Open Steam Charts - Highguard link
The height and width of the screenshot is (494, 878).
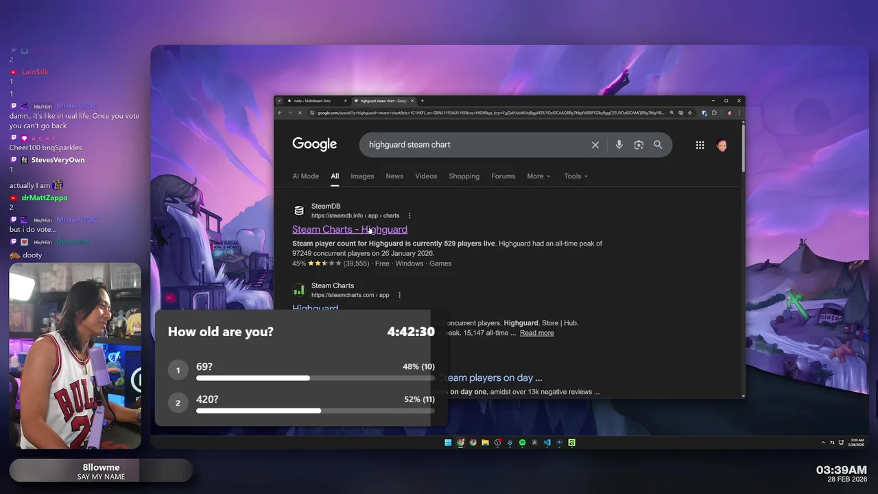pos(350,229)
